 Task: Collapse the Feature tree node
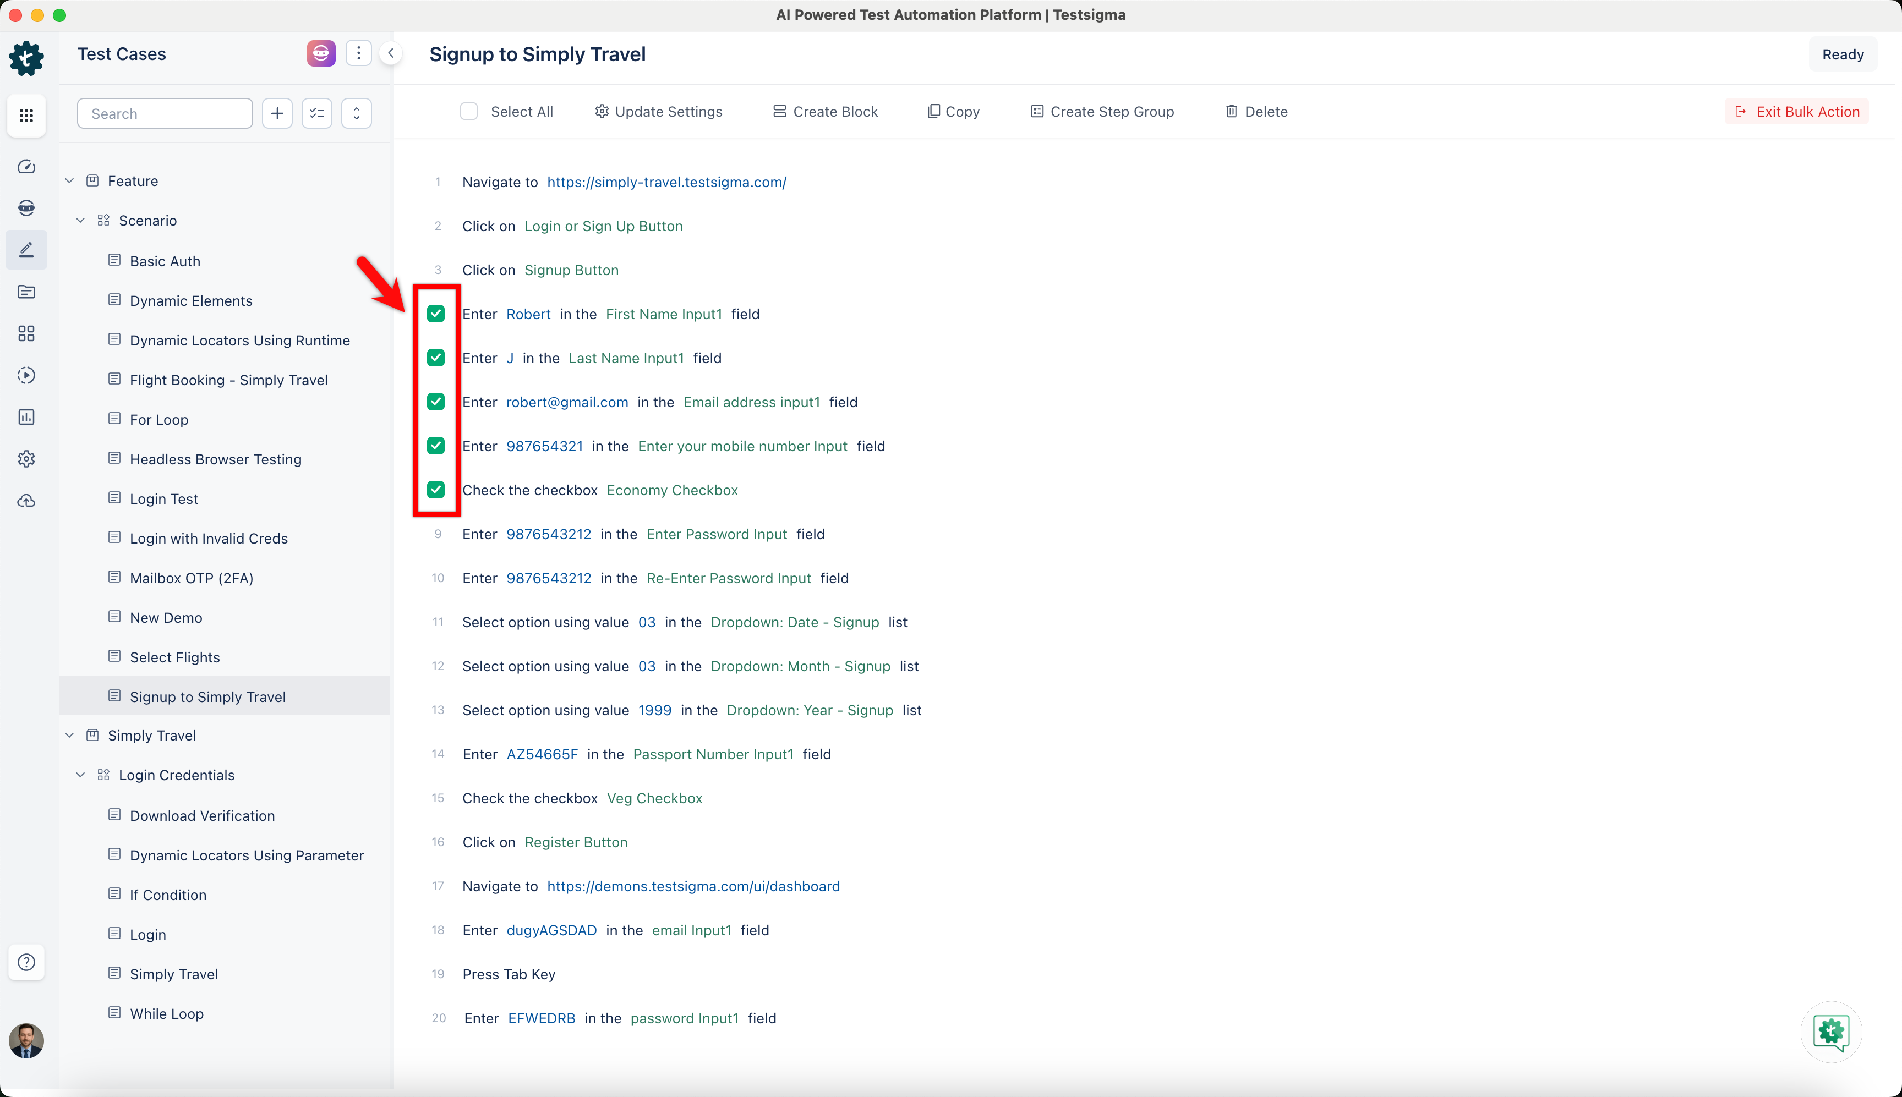pyautogui.click(x=69, y=181)
